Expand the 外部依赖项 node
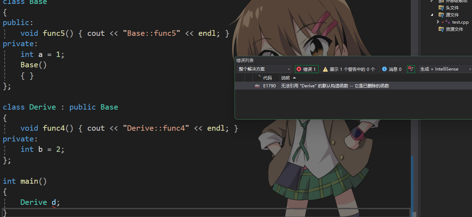The height and width of the screenshot is (217, 472). tap(432, 1)
